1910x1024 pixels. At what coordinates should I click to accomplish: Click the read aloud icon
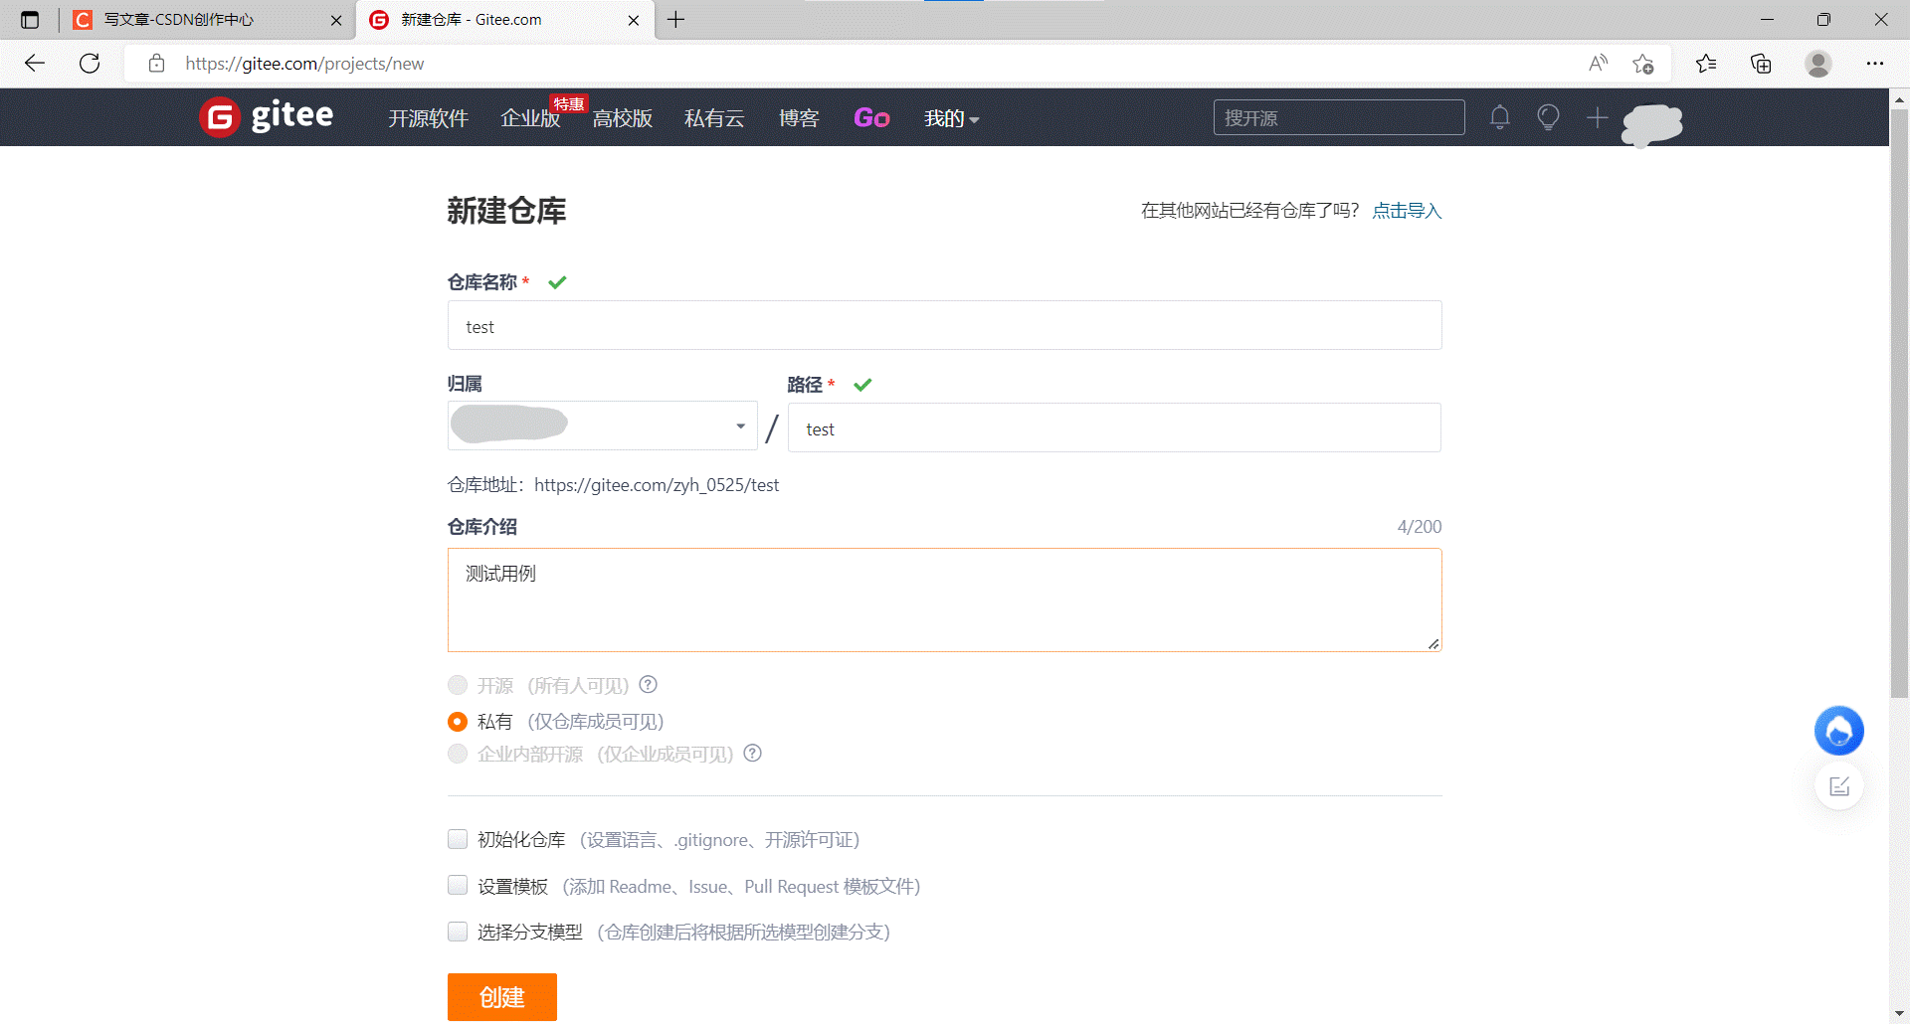click(x=1598, y=64)
